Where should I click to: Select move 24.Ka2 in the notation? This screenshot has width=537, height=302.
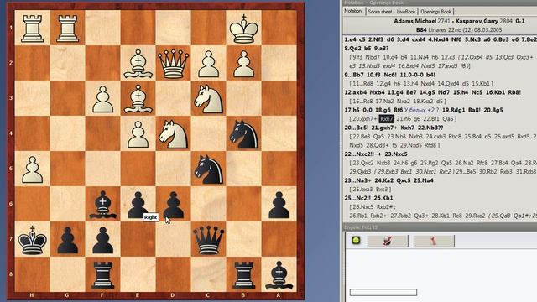pyautogui.click(x=384, y=180)
